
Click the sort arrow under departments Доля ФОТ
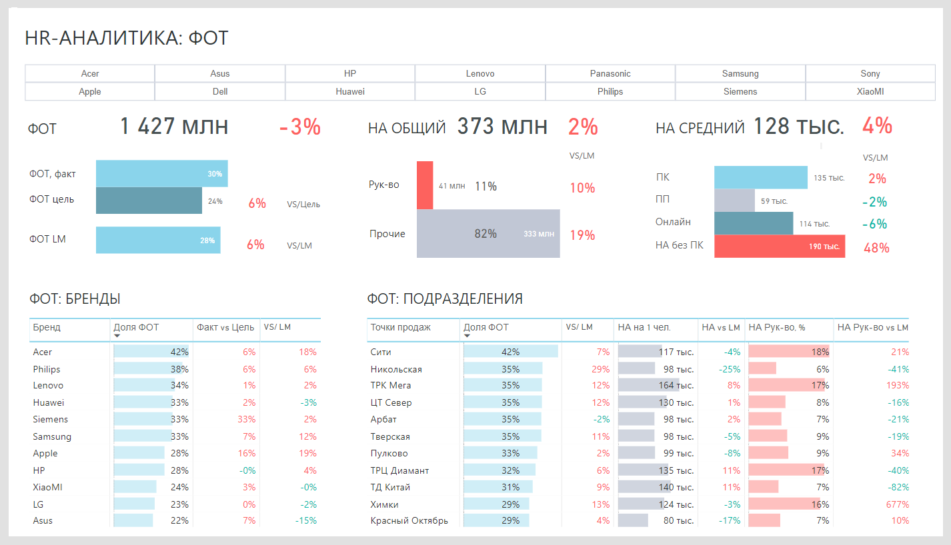pos(467,336)
